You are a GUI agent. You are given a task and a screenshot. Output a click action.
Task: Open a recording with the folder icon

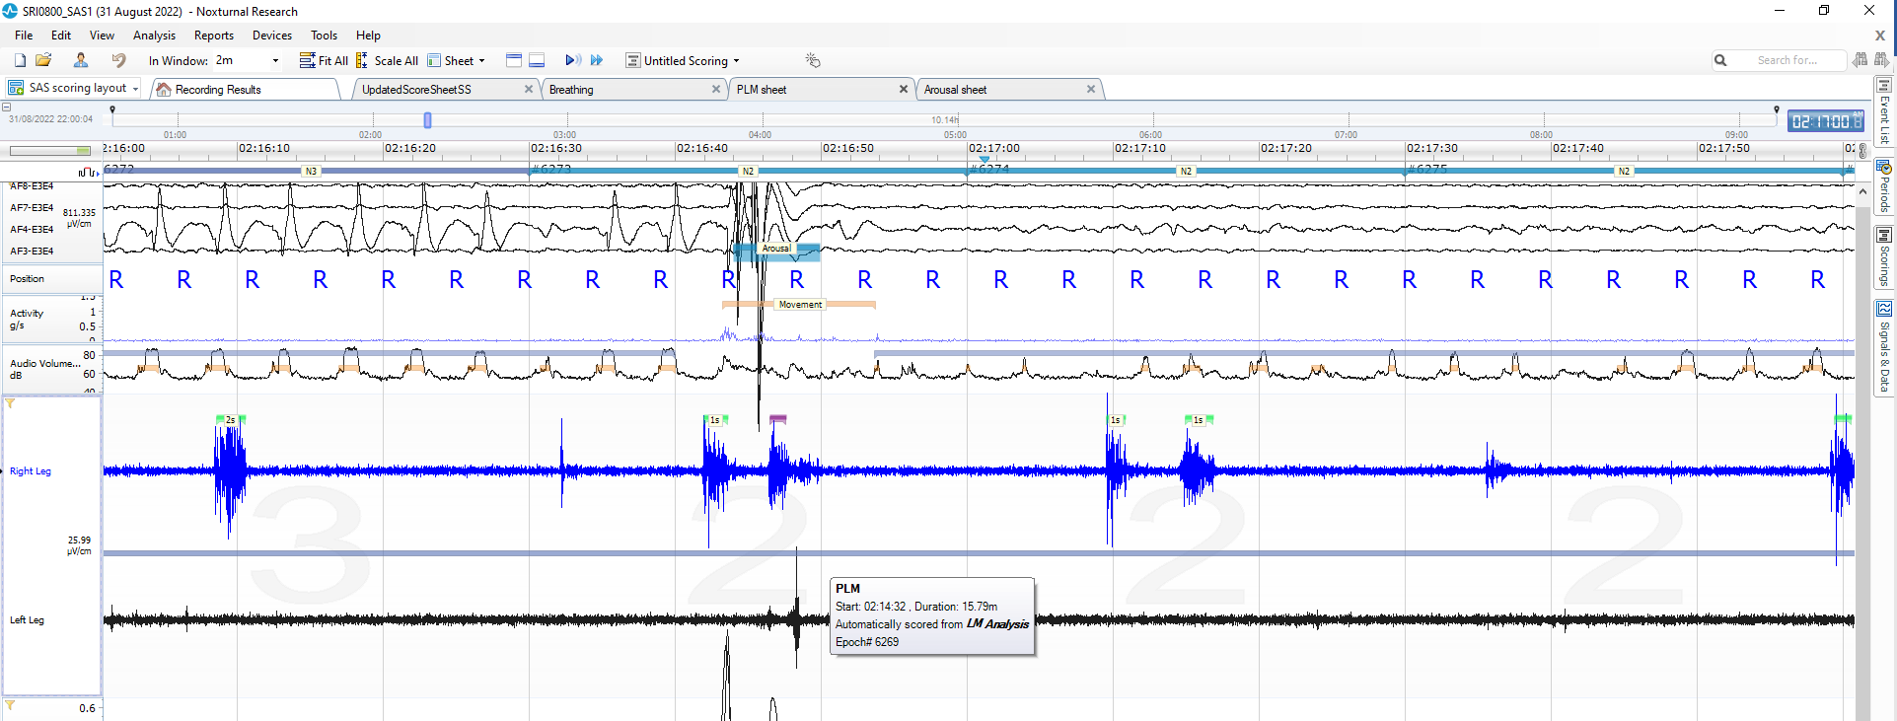coord(43,60)
